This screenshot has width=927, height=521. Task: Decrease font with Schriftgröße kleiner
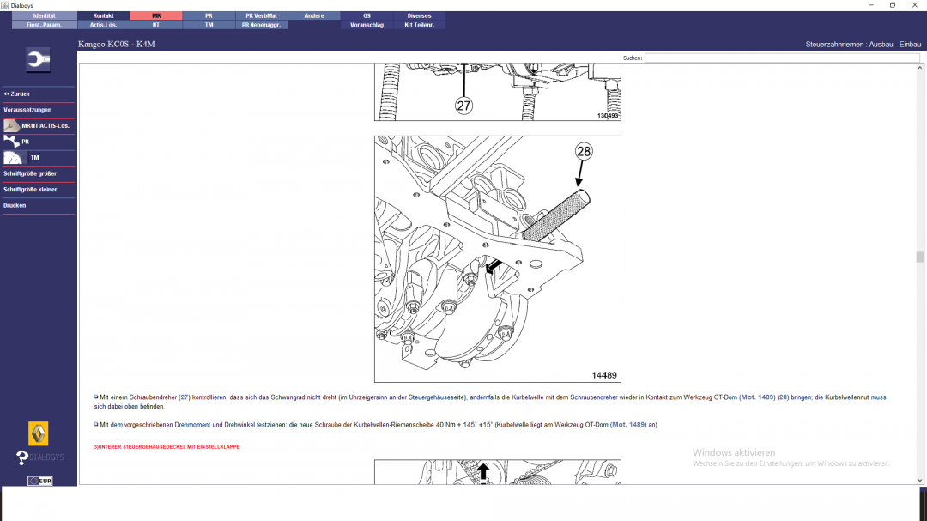30,190
